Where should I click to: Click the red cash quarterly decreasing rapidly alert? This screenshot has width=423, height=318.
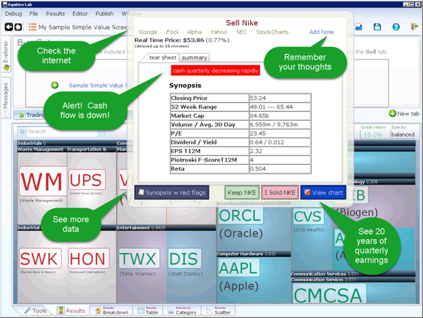[216, 71]
